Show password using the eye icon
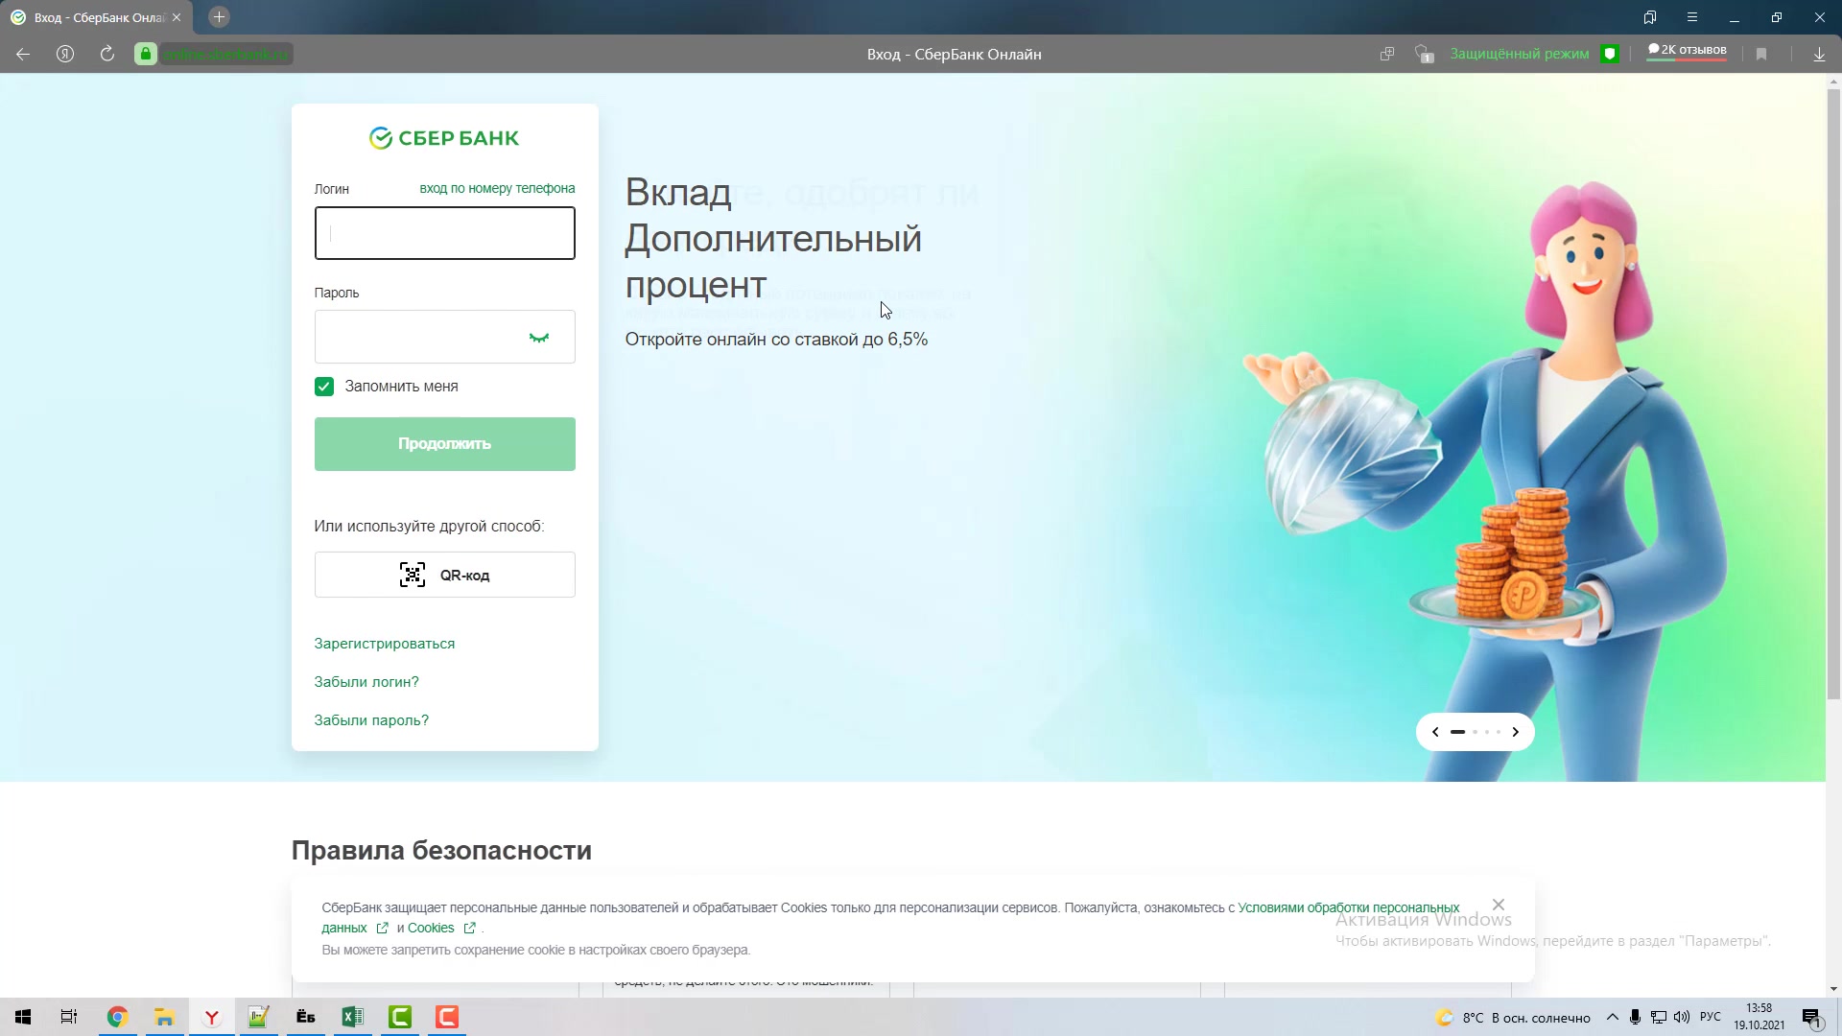 tap(539, 338)
